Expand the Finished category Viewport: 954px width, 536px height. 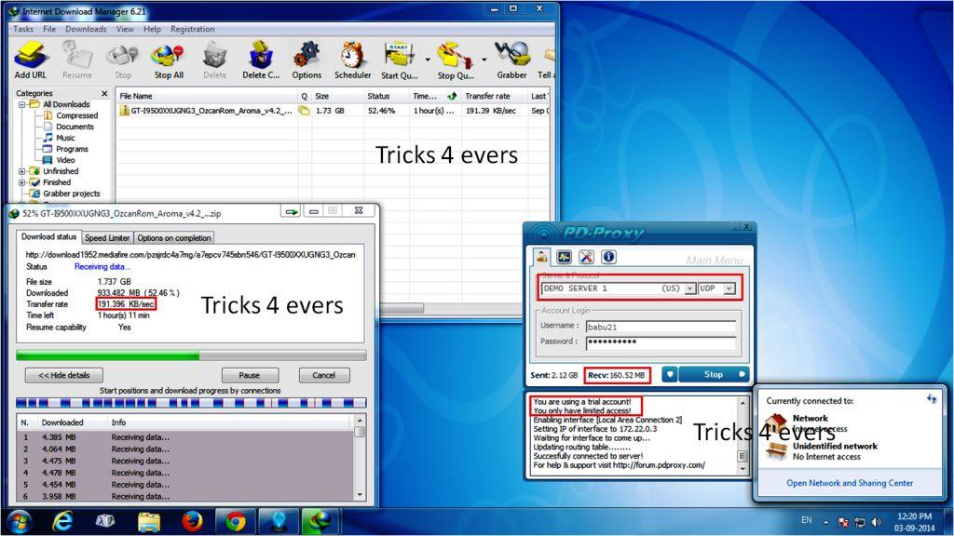[22, 182]
